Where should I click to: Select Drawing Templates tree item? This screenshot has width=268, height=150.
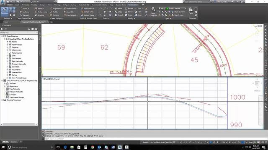14,100
